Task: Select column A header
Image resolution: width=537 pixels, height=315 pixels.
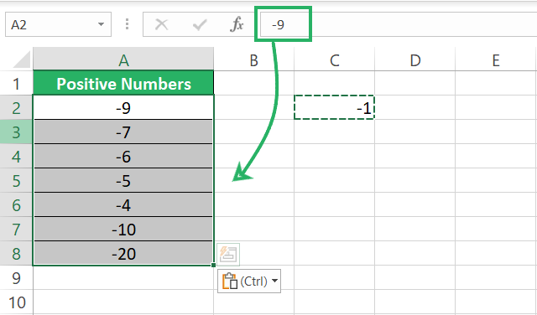Action: [123, 59]
